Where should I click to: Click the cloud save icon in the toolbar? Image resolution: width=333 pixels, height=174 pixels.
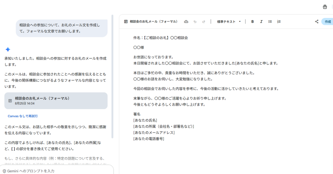pyautogui.click(x=186, y=21)
